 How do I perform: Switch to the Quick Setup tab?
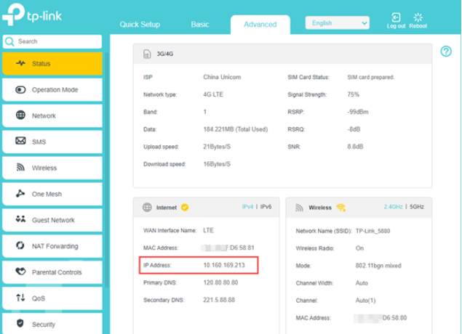click(140, 25)
